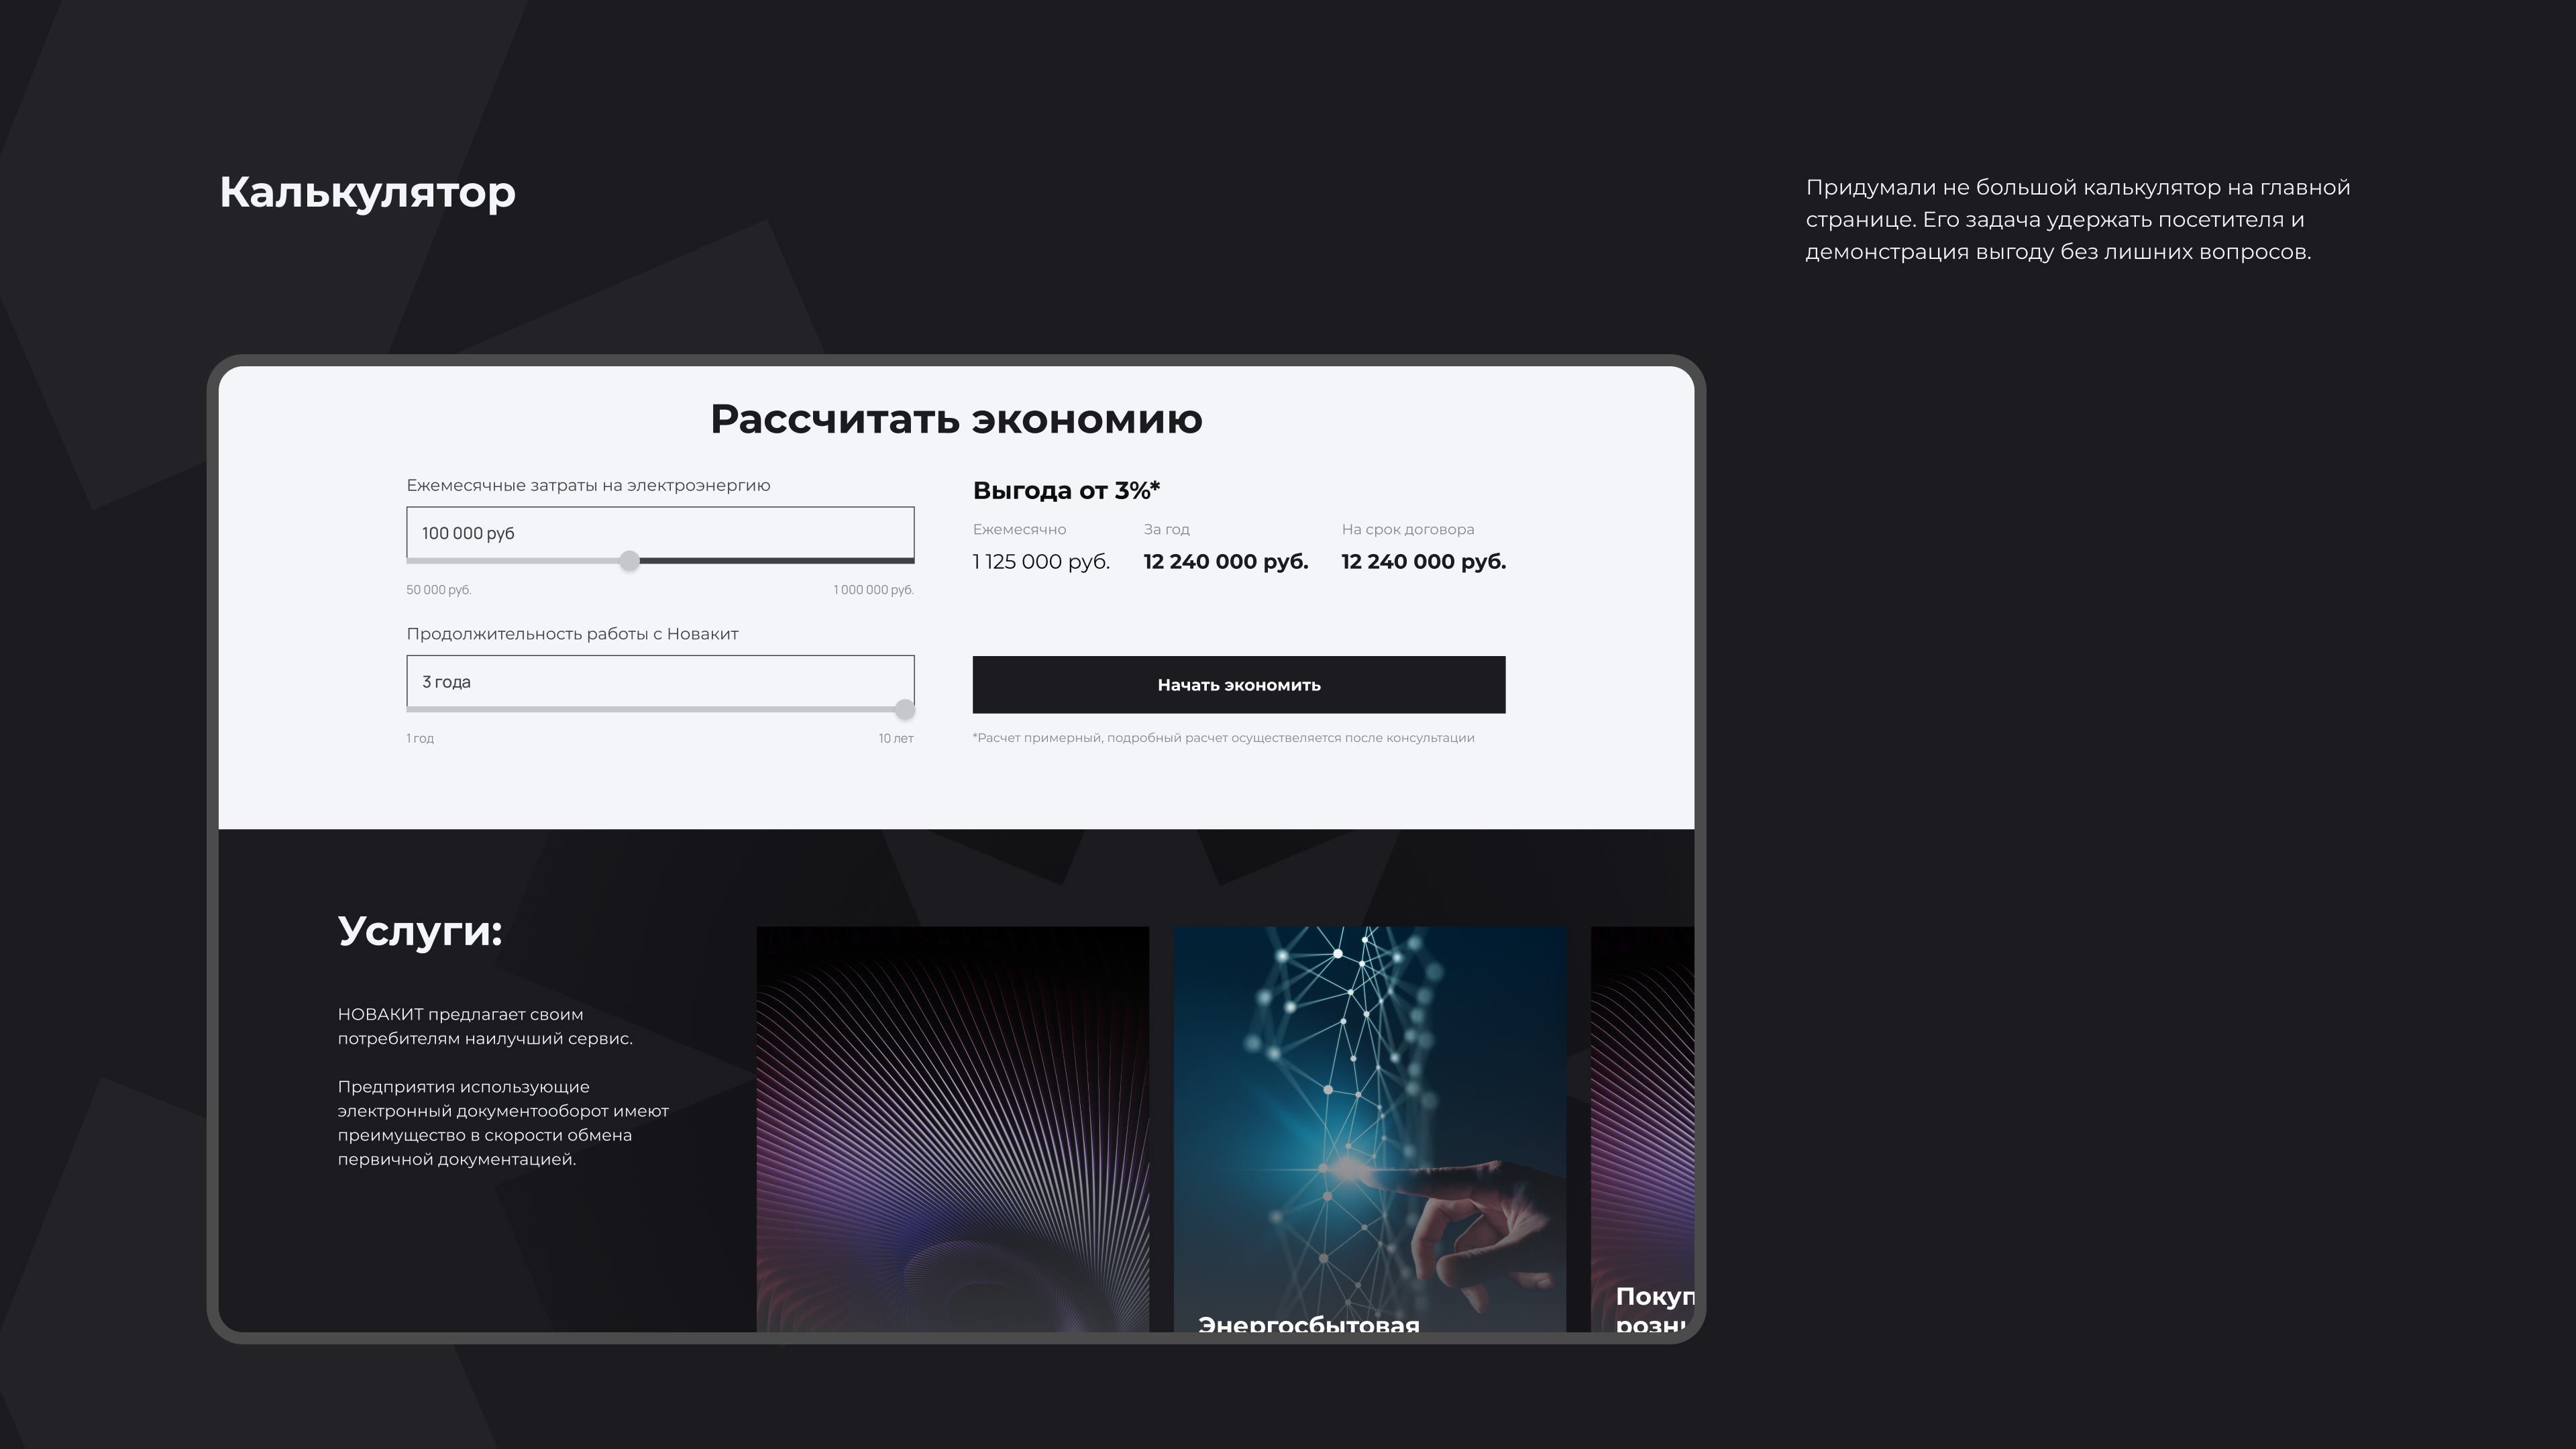Screen dimensions: 2576x1449
Task: Click the 'НОВАКИТ предлагает своим' paragraph
Action: click(485, 1026)
